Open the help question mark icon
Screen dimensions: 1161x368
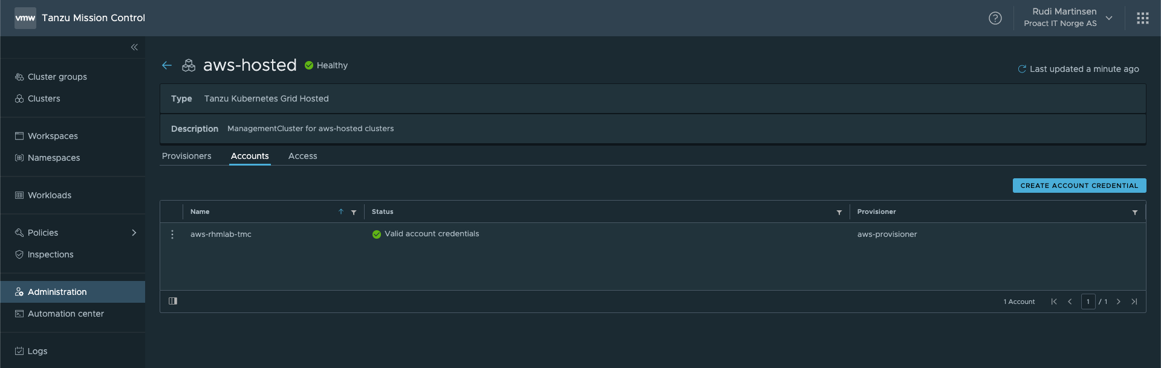995,18
